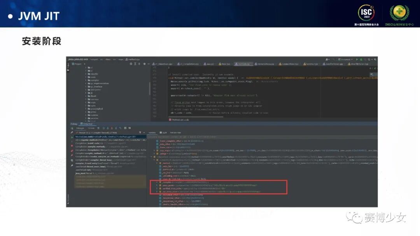
Task: Open Project panel gear settings
Action: pyautogui.click(x=144, y=64)
